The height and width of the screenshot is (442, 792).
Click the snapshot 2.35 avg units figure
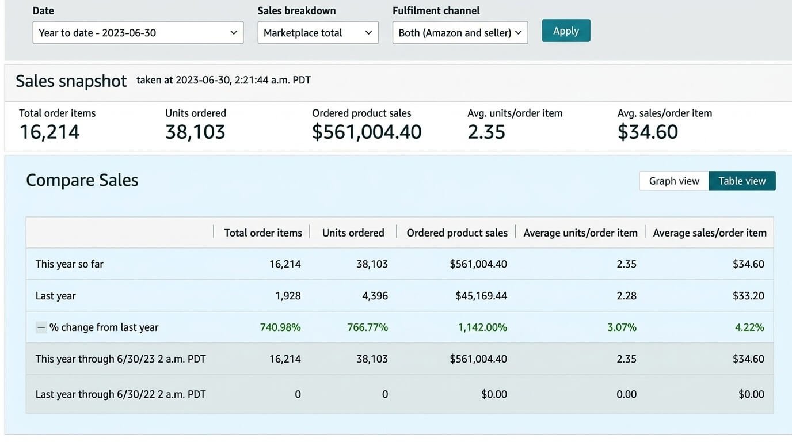[x=486, y=132]
